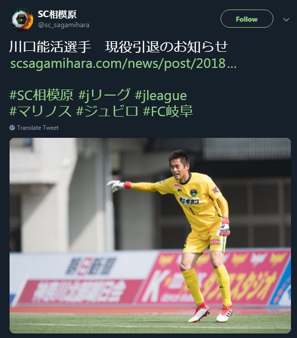Click the globe icon beside Translate Tweet
The height and width of the screenshot is (338, 297).
[x=12, y=128]
